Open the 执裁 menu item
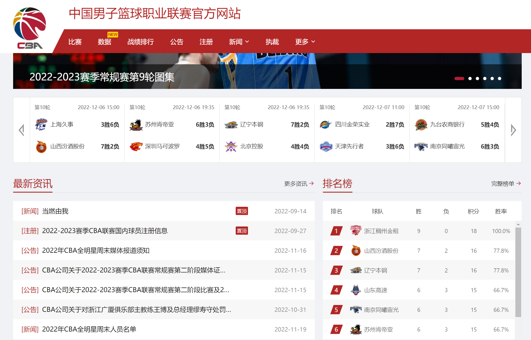Screen dimensions: 531x340 point(272,42)
